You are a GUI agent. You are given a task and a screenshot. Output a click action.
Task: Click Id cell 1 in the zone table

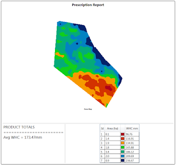102,134
